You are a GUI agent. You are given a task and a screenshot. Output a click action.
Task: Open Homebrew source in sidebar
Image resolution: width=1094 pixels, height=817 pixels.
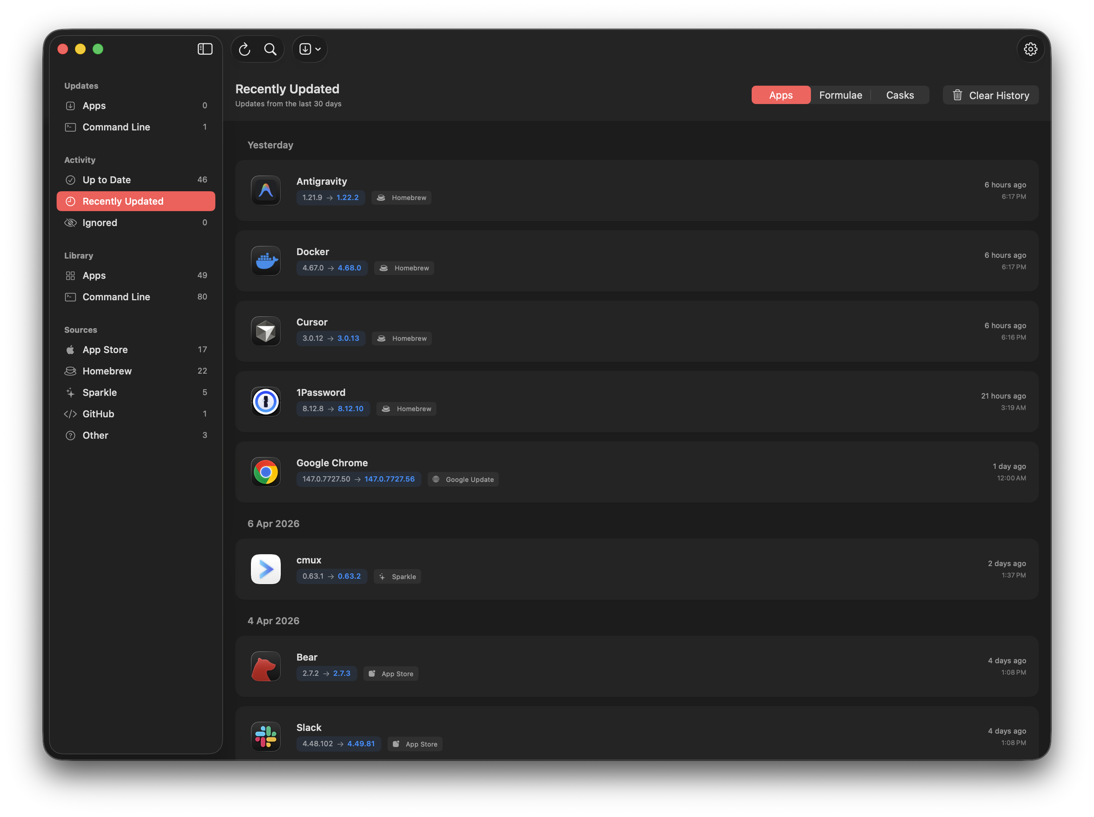pos(107,371)
